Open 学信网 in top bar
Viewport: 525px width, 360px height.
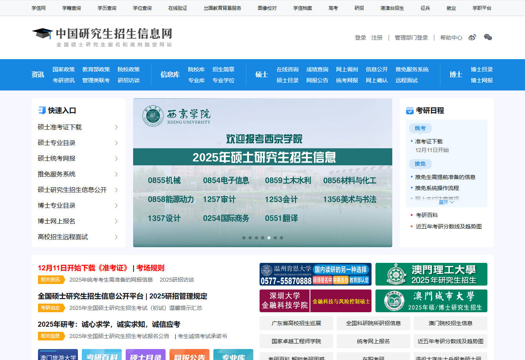(x=39, y=8)
